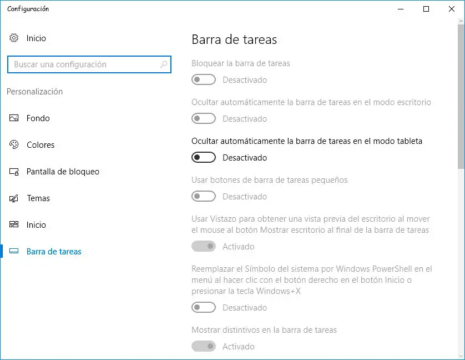The width and height of the screenshot is (465, 360).
Task: Toggle Mostrar distintivos en la barra switch
Action: [x=203, y=347]
